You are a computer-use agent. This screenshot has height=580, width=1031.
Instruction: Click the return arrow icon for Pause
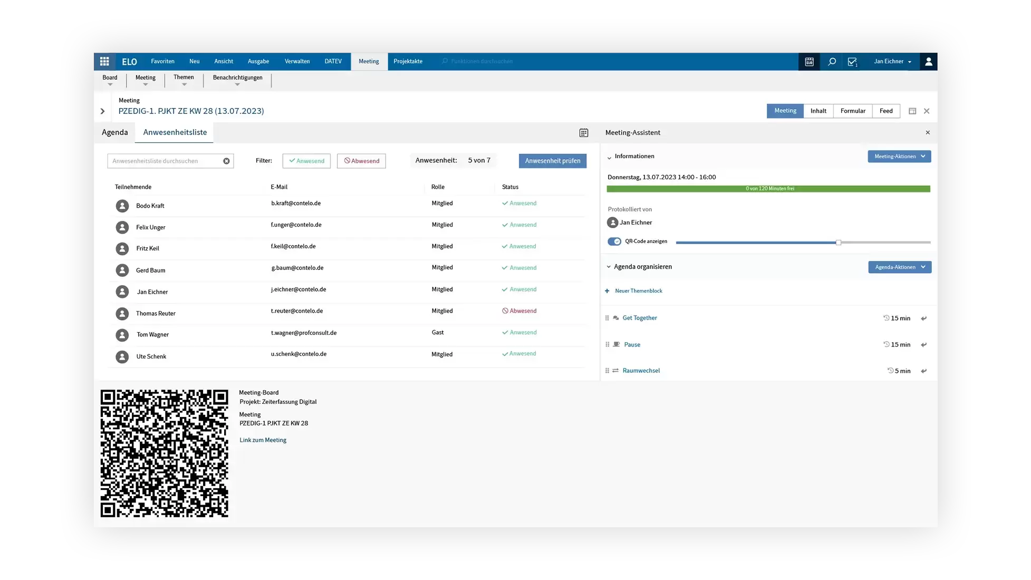tap(923, 345)
